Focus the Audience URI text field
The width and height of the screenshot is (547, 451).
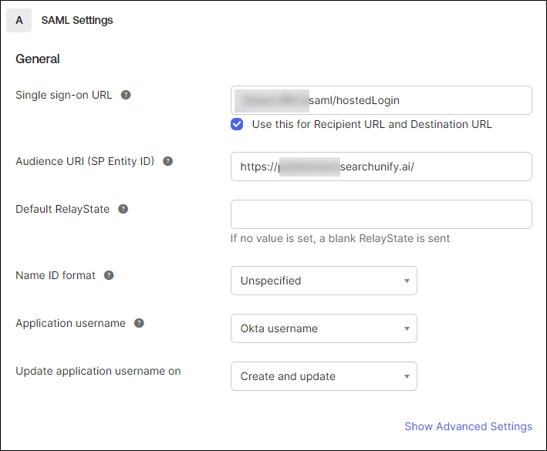(381, 167)
